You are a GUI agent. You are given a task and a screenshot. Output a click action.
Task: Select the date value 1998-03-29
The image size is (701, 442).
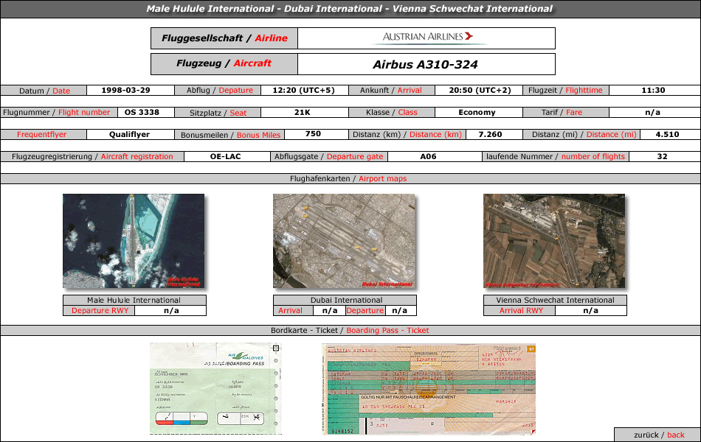pos(129,90)
